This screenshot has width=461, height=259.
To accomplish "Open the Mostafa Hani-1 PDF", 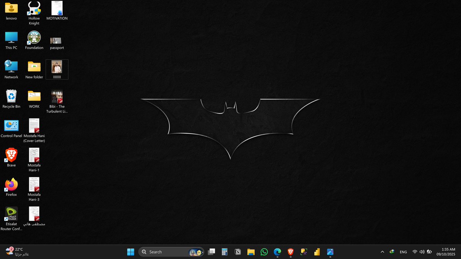I will [x=34, y=160].
